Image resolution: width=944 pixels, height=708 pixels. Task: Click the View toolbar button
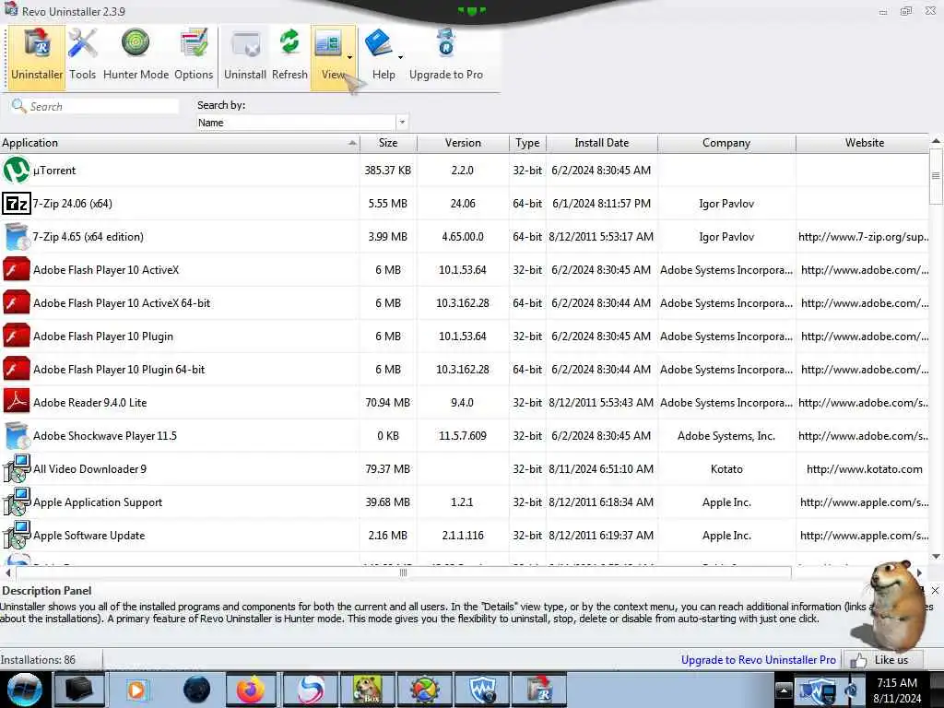coord(329,56)
